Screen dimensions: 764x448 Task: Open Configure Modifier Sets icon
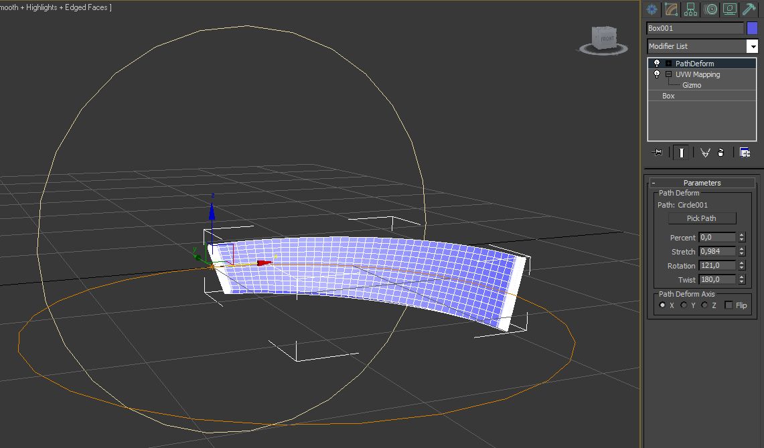point(745,153)
